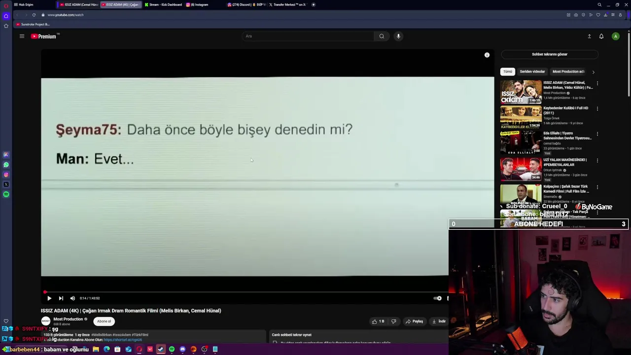Open X (Twitter) in the Opera sidebar
This screenshot has height=355, width=631.
(6, 184)
